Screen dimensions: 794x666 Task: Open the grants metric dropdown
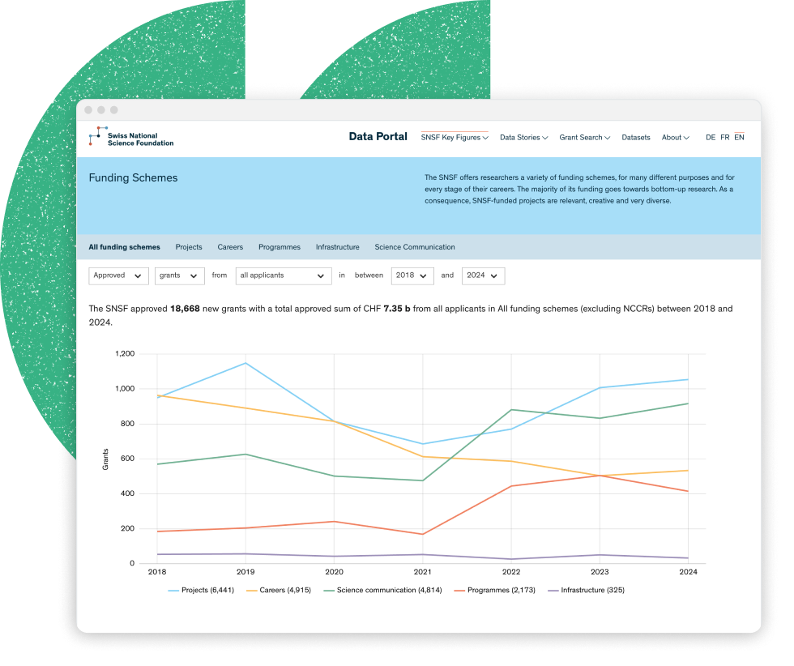(x=179, y=275)
